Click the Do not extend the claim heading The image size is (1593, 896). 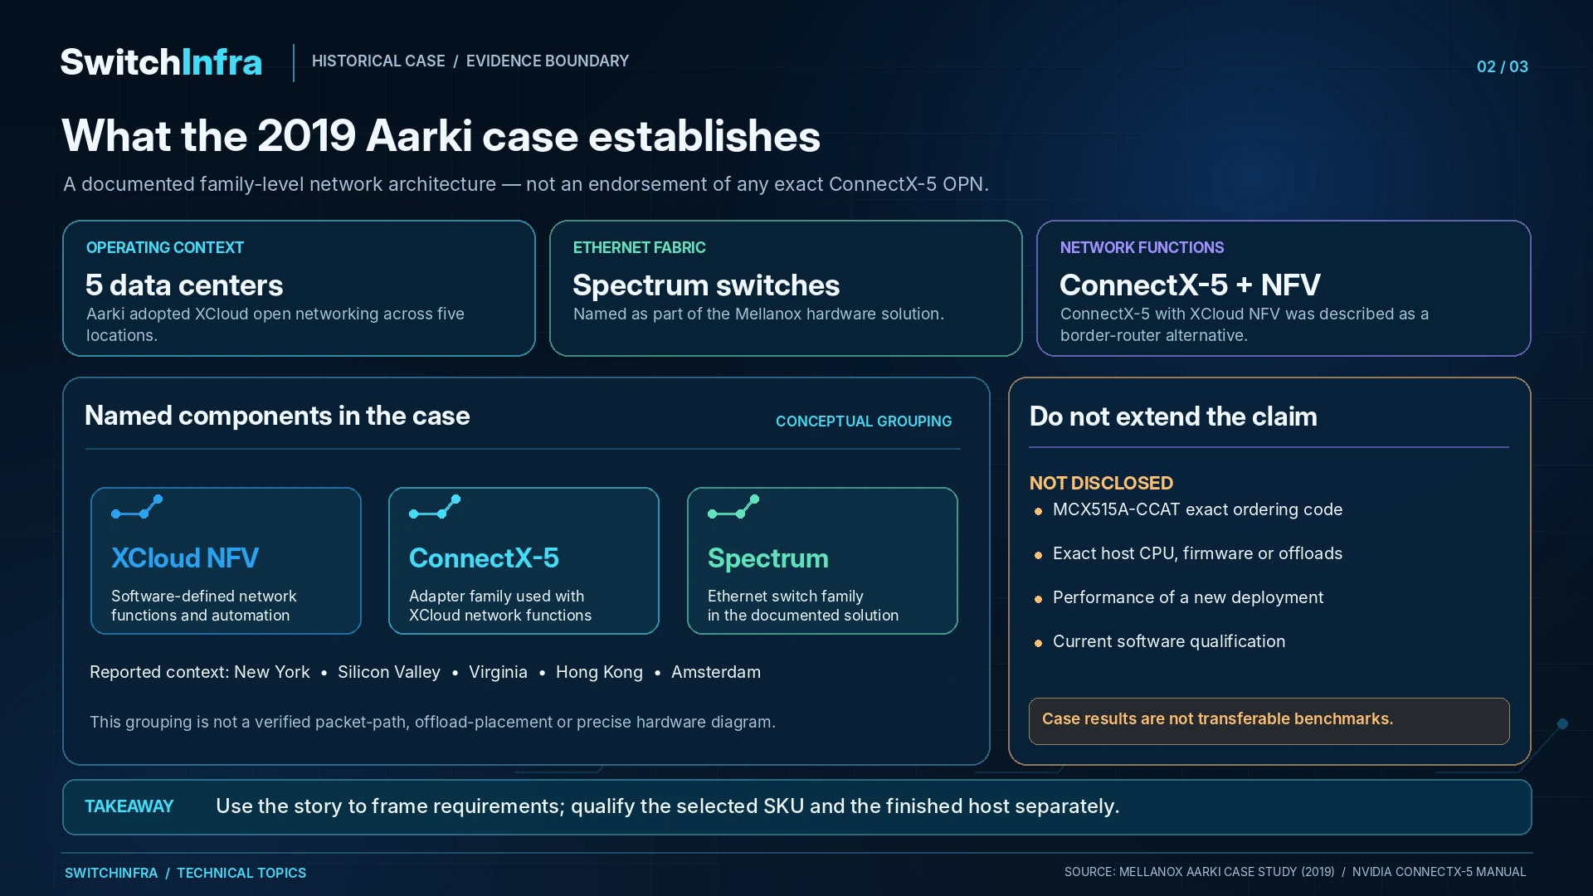click(1173, 416)
